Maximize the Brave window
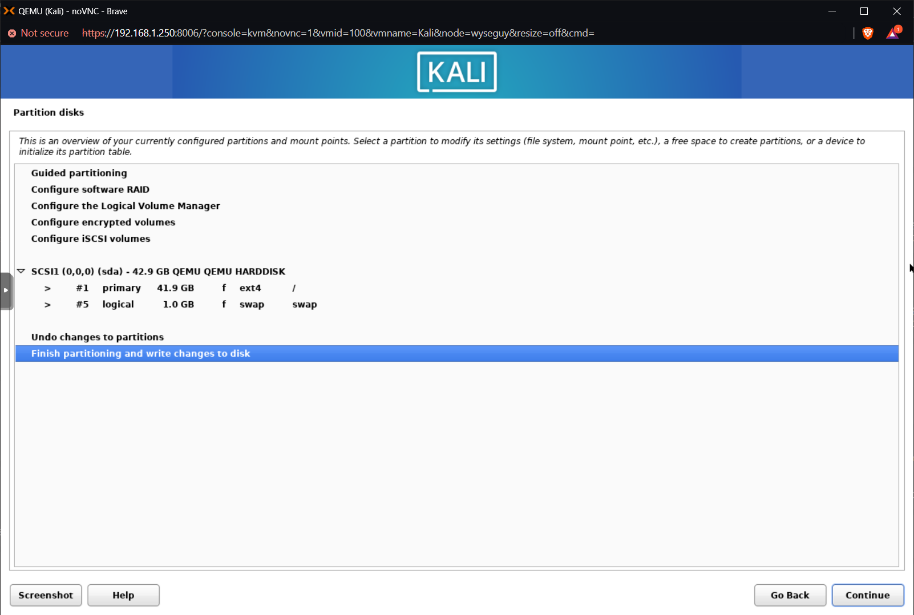The width and height of the screenshot is (914, 615). coord(864,11)
